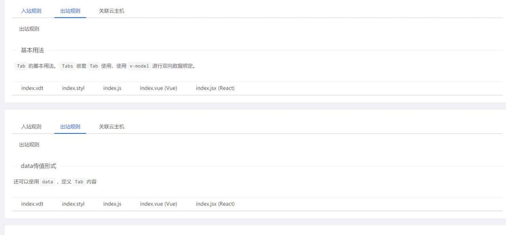Click the data传值形式 section heading
Image resolution: width=506 pixels, height=235 pixels.
38,166
